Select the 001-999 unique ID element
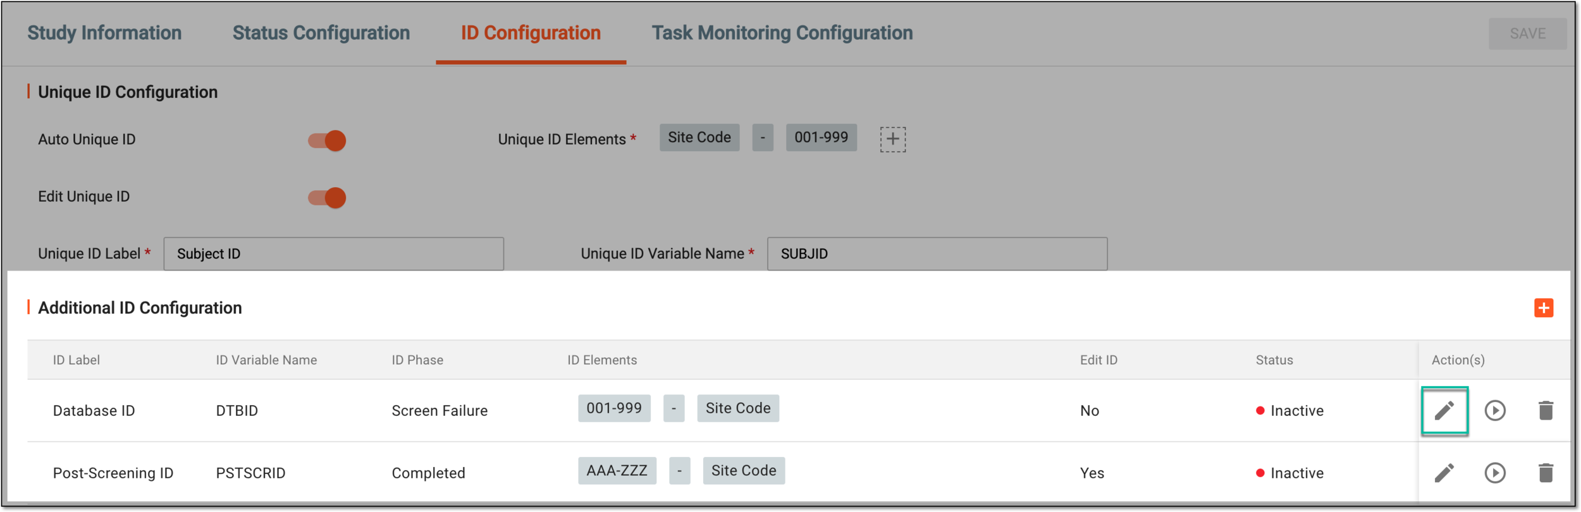Viewport: 1581px width, 512px height. pyautogui.click(x=821, y=138)
